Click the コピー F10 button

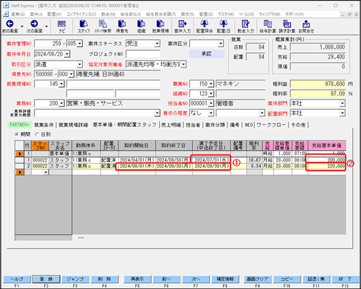point(287,279)
